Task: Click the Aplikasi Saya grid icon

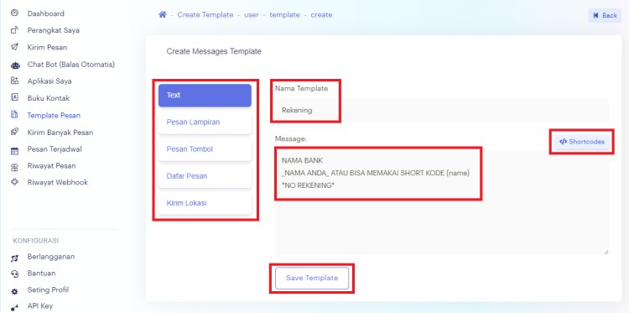Action: coord(14,81)
